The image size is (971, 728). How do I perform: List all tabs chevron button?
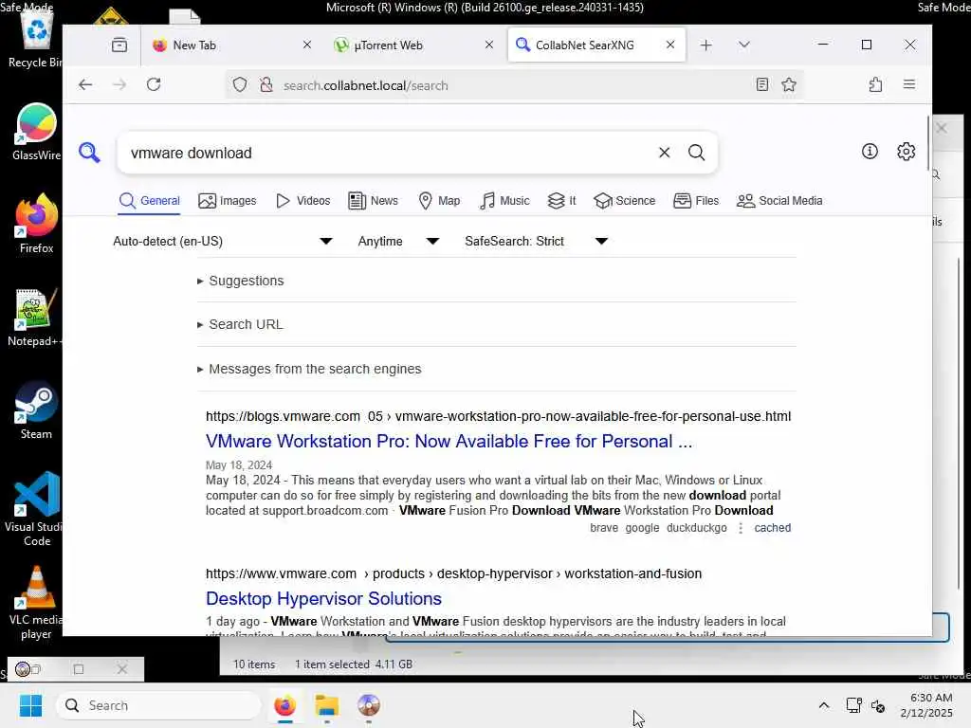pos(743,45)
